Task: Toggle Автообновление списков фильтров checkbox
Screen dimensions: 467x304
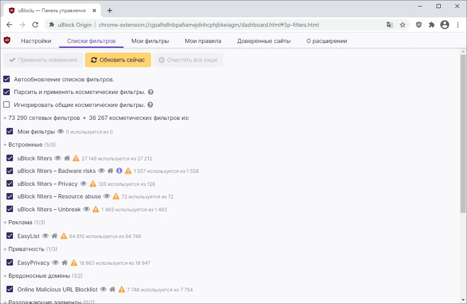Action: (x=6, y=79)
